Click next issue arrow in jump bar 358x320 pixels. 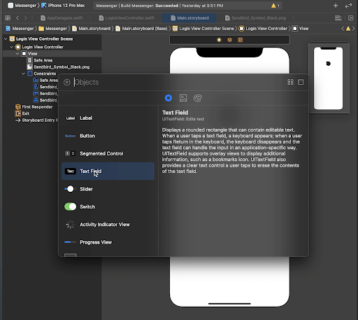353,29
